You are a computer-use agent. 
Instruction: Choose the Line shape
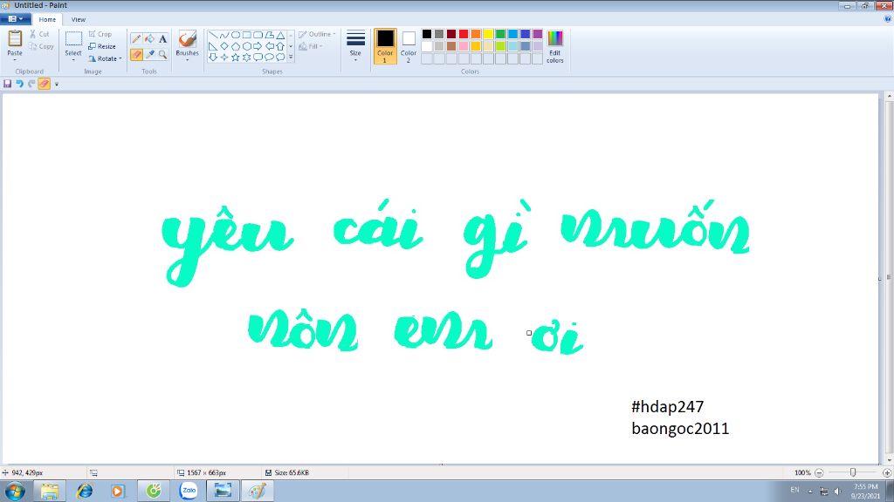click(213, 35)
